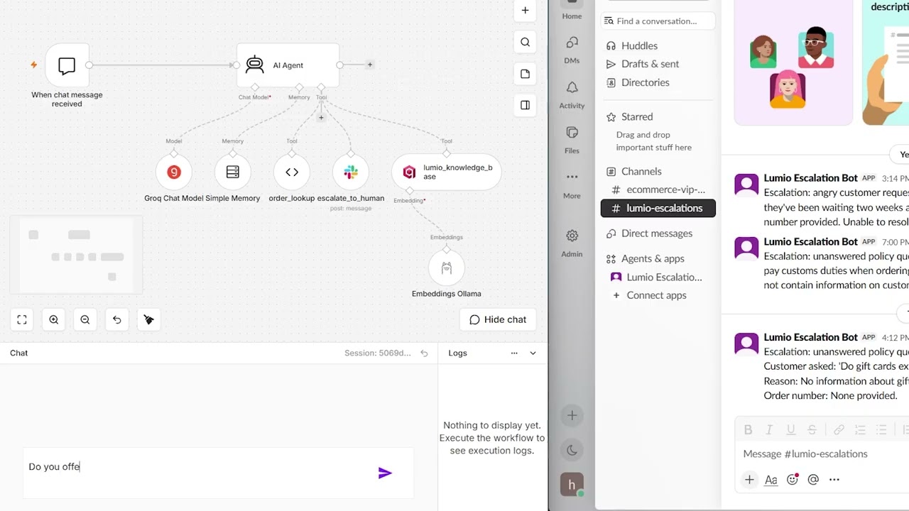This screenshot has height=511, width=909.
Task: Open the logs panel options menu
Action: (x=514, y=353)
